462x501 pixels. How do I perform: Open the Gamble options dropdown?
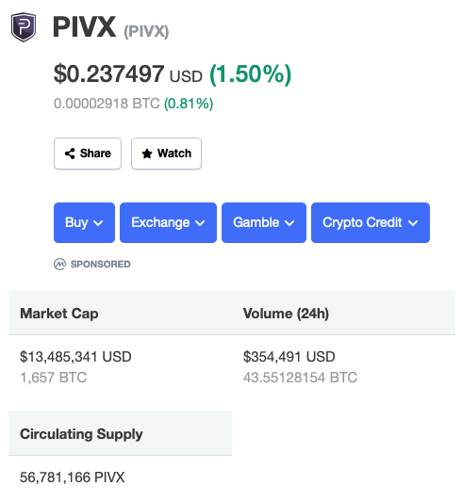tap(264, 222)
